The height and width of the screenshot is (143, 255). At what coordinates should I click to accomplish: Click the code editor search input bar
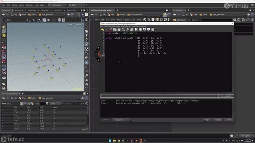pos(159,96)
